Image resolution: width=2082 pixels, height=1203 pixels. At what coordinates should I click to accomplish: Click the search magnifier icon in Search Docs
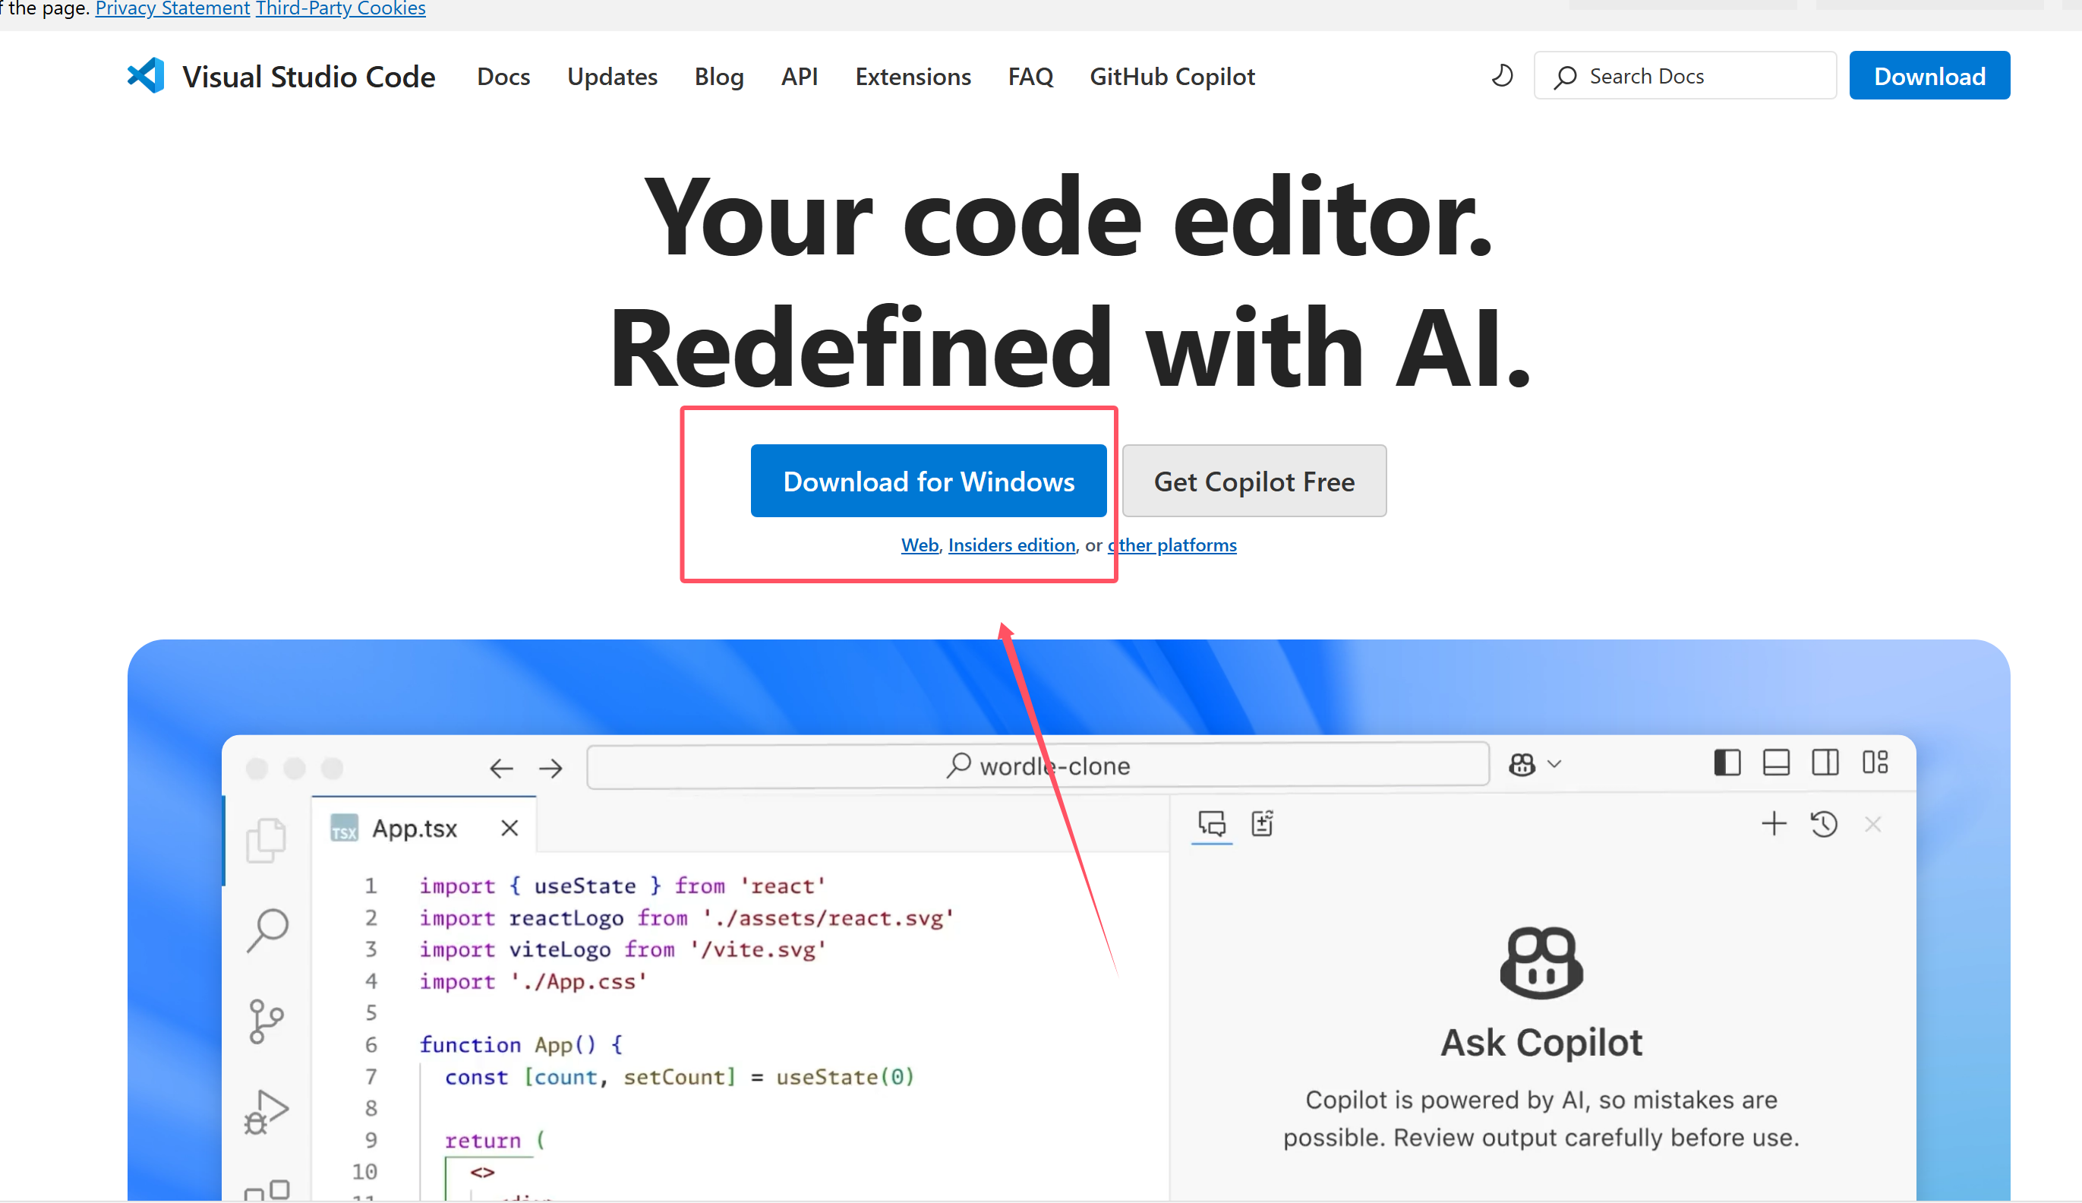pos(1565,77)
